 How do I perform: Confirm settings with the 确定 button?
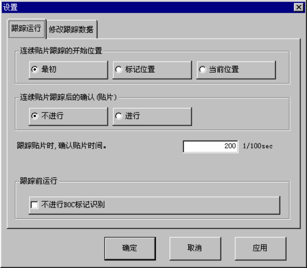click(x=130, y=248)
